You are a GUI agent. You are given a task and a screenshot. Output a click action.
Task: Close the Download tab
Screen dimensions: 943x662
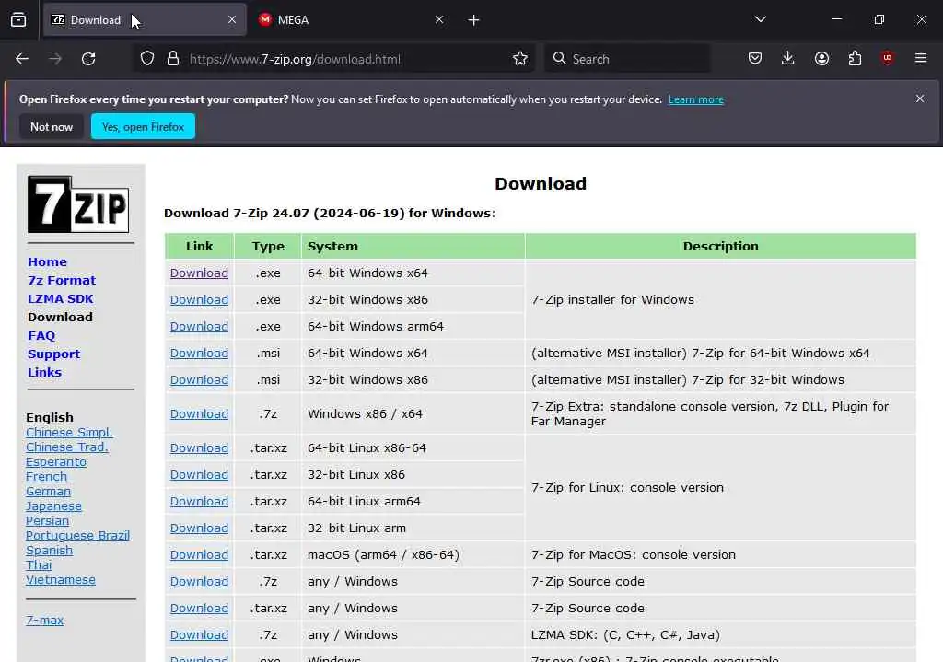pyautogui.click(x=232, y=20)
